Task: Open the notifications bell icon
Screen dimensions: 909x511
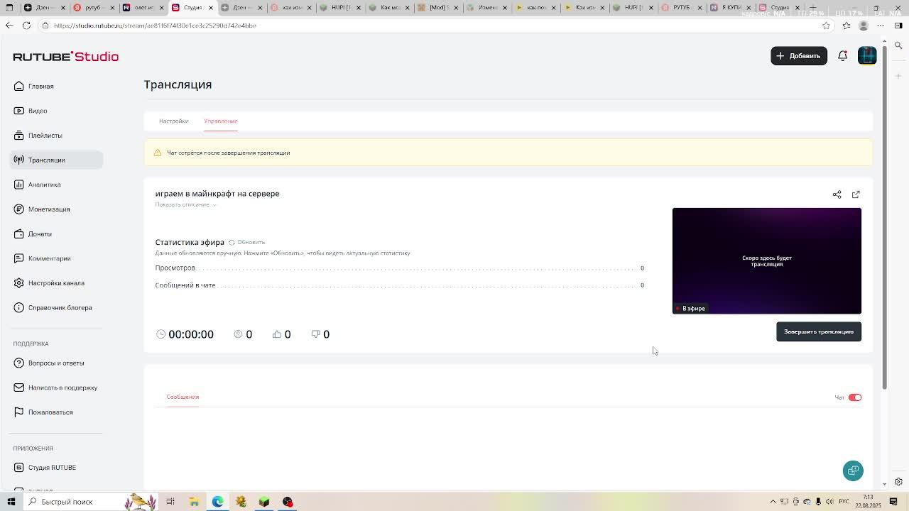Action: tap(842, 55)
